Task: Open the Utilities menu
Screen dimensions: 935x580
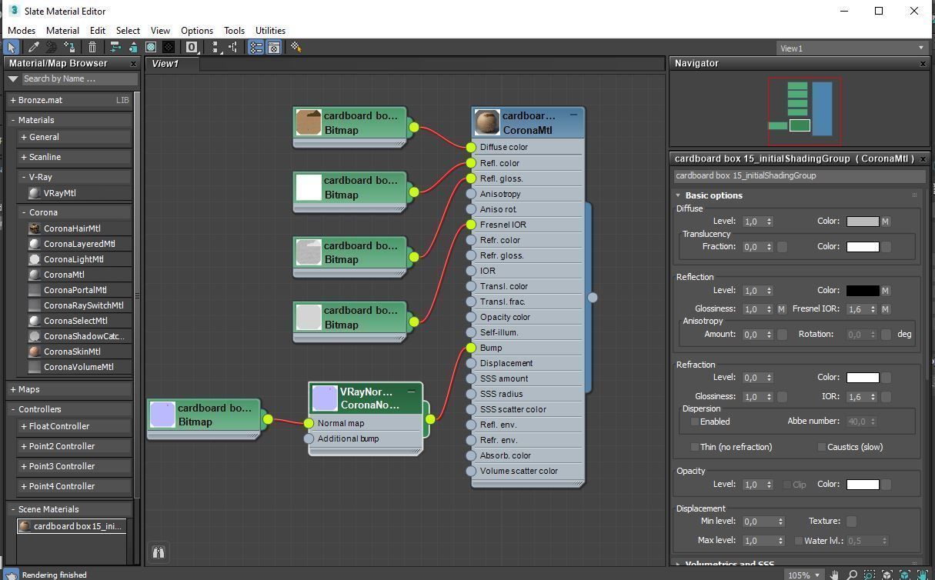Action: click(x=270, y=31)
